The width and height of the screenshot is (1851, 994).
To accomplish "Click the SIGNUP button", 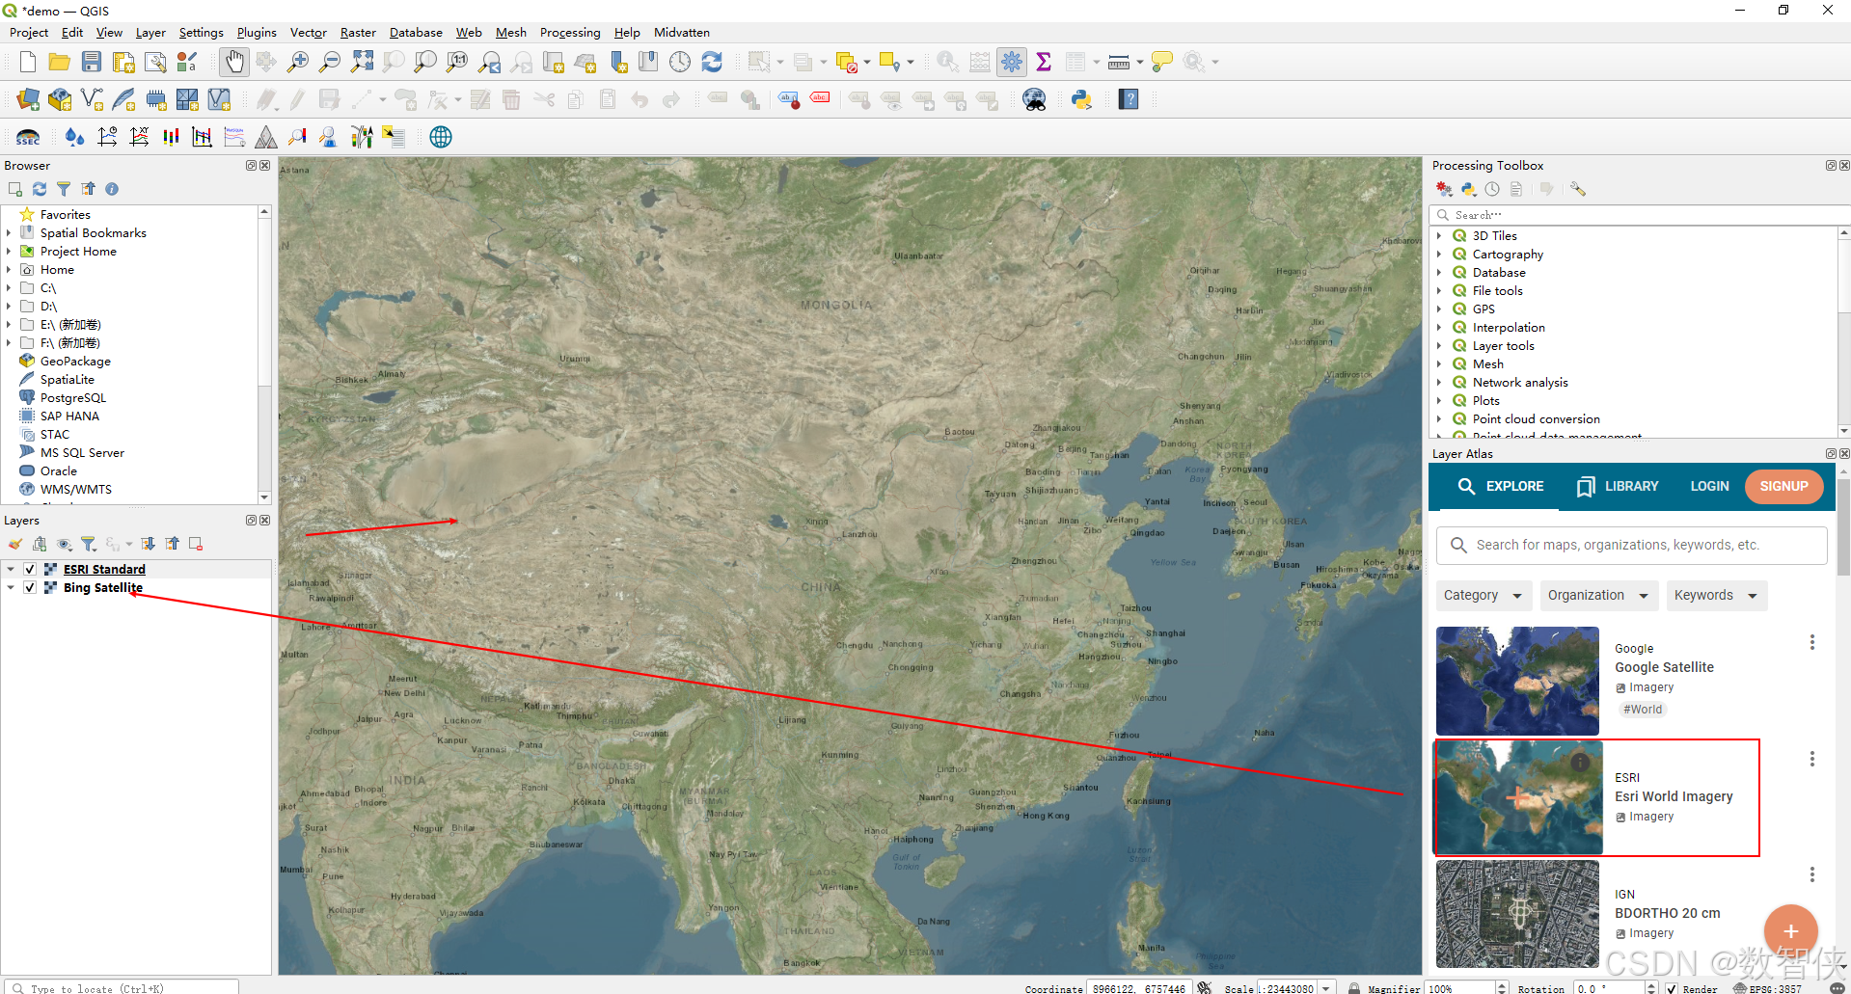I will pos(1783,486).
